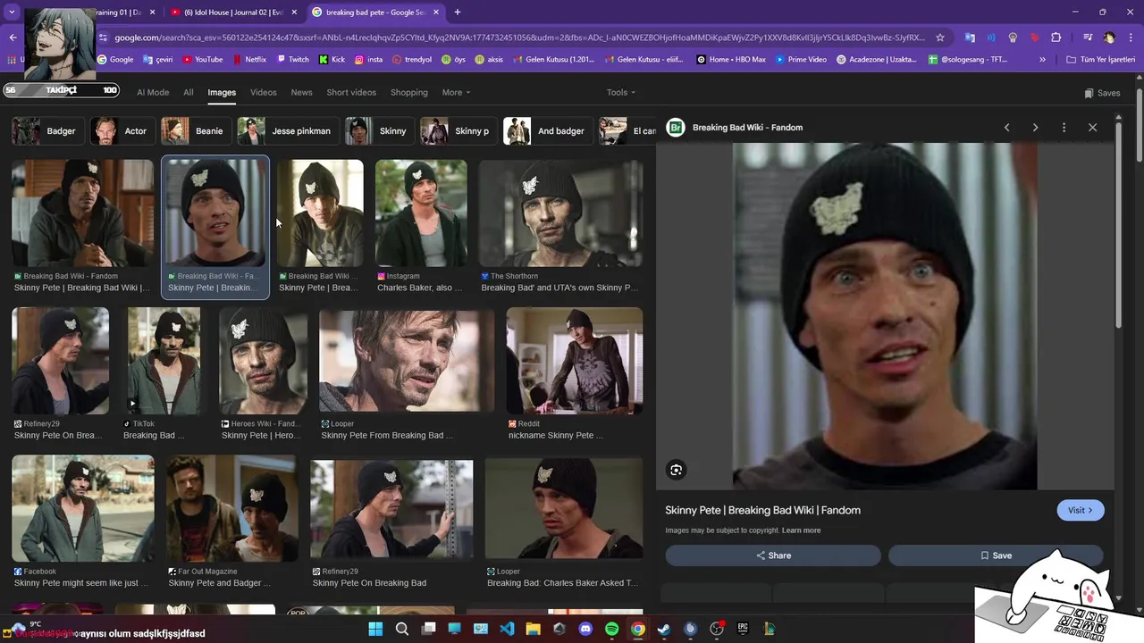
Task: Open the Chrome tab search dropdown arrow
Action: 12,13
